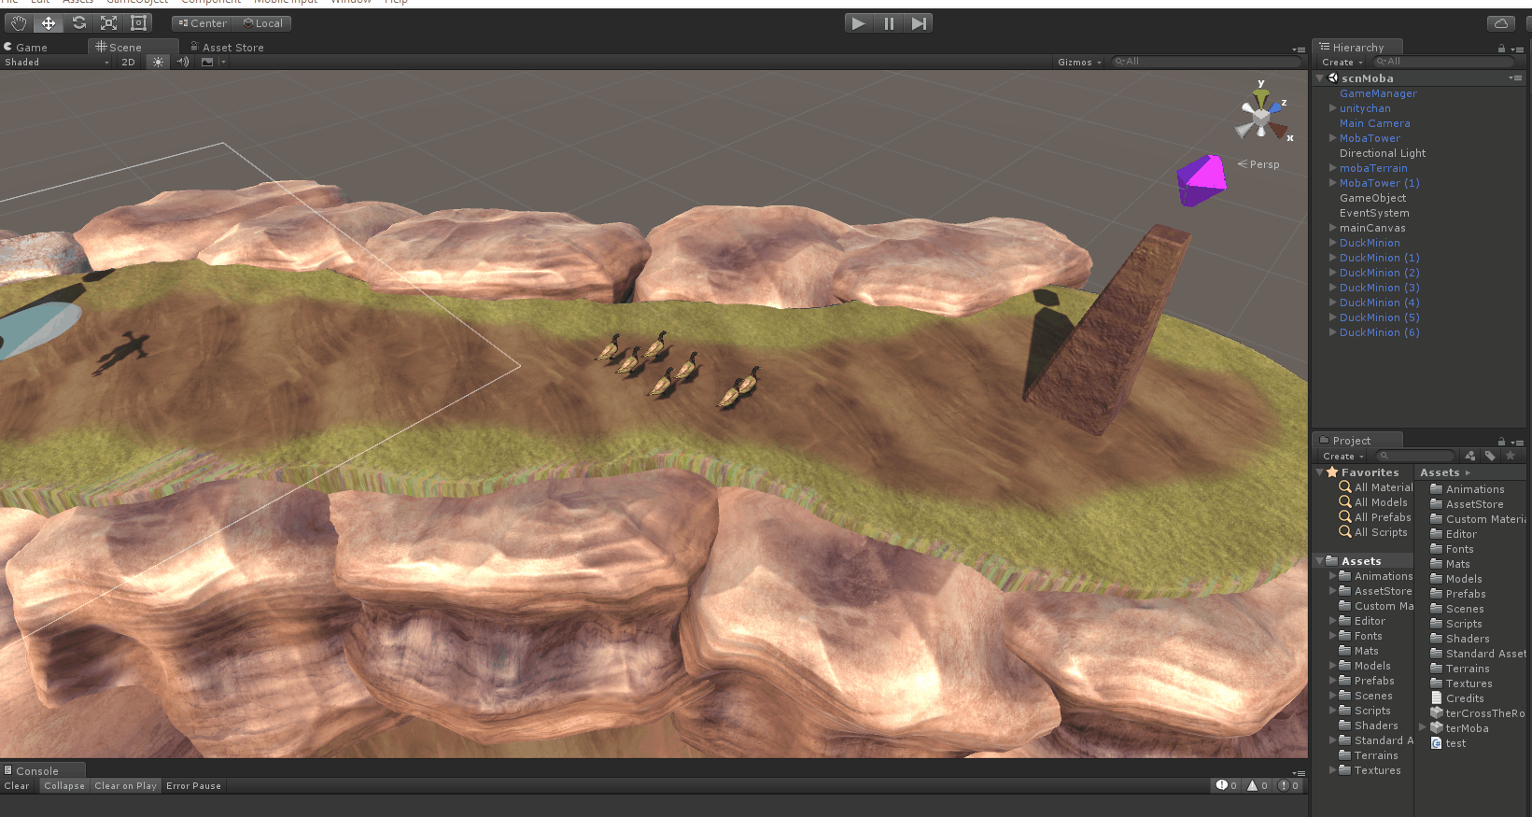Click the Project panel search field
Screen dimensions: 1532x817
coord(1415,456)
